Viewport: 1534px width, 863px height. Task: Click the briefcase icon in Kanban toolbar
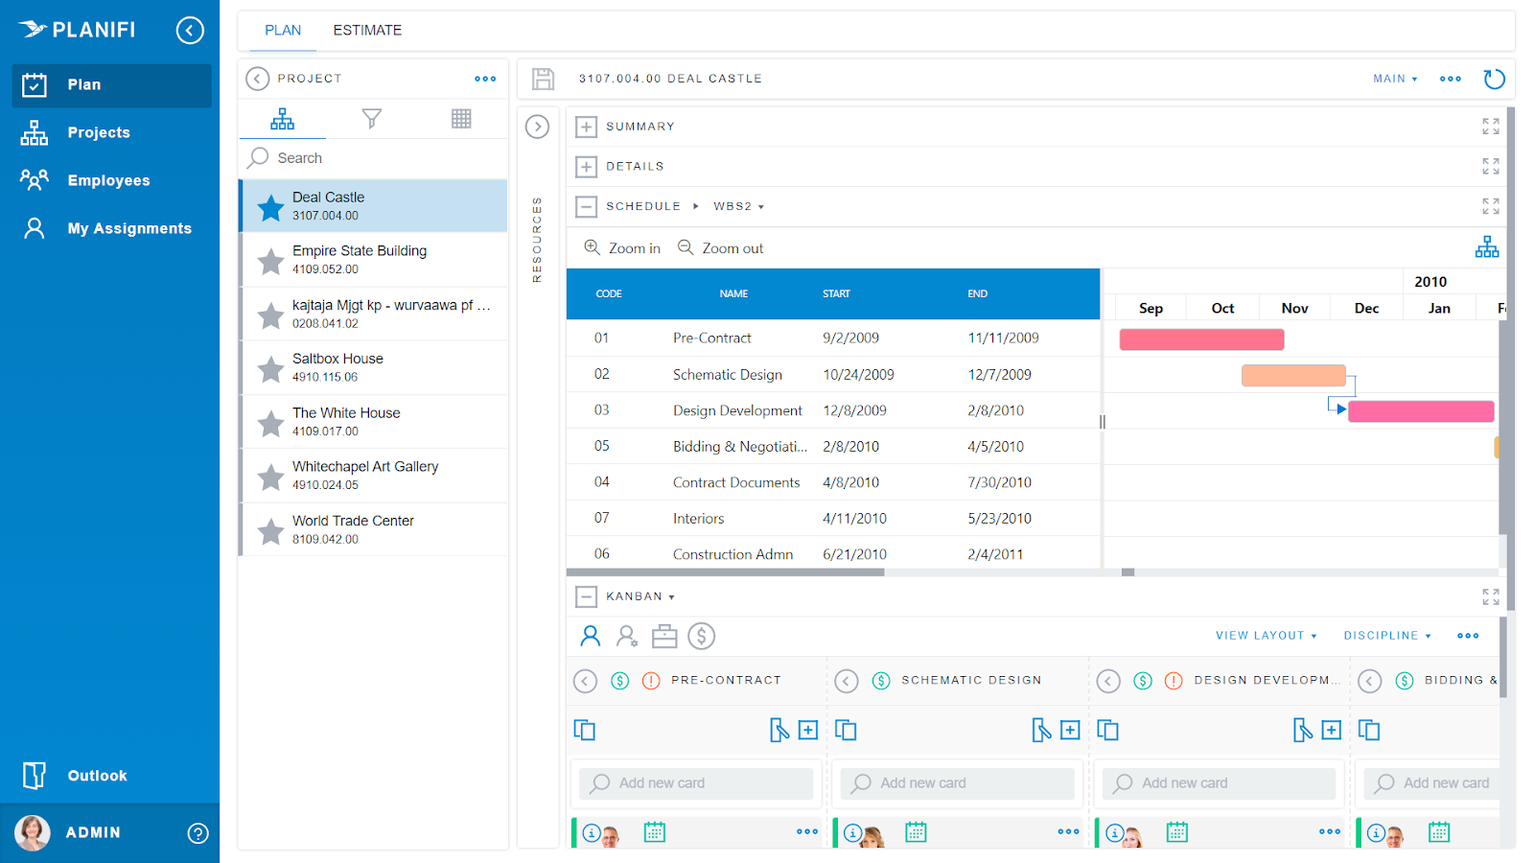[664, 636]
